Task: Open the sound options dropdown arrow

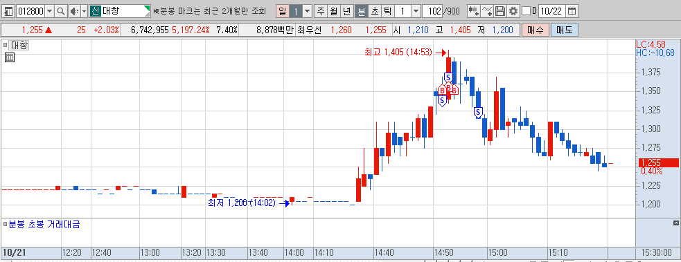Action: click(x=84, y=11)
